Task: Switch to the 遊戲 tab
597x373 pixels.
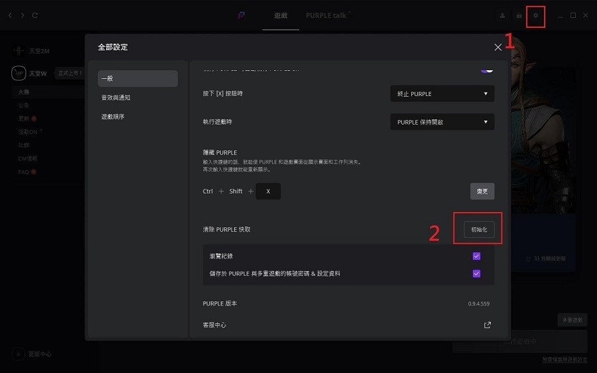Action: click(x=281, y=16)
